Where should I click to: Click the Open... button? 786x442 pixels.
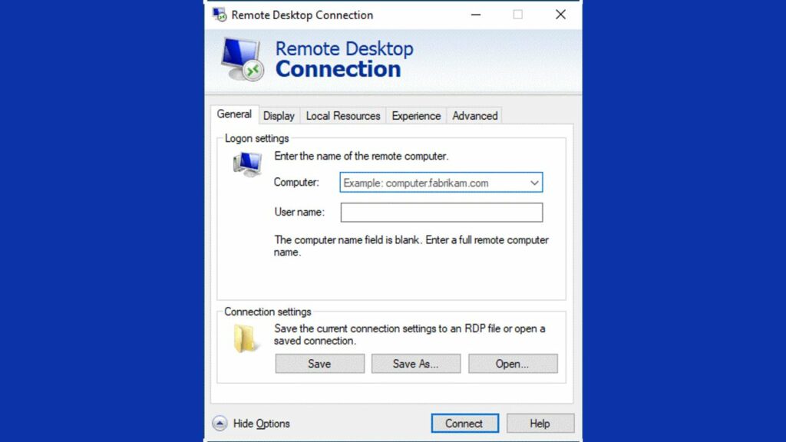point(513,364)
